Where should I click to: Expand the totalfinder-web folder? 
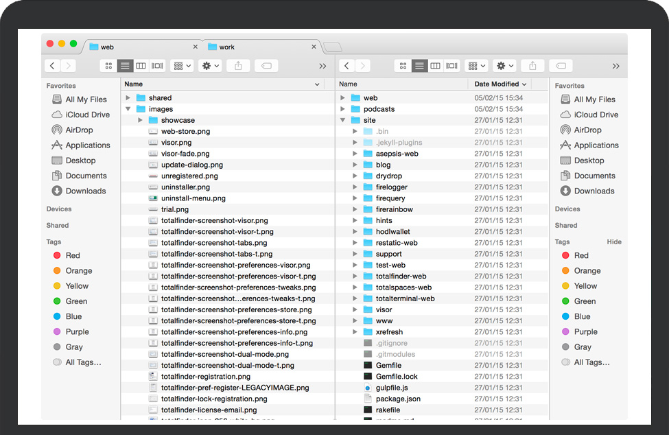pos(355,277)
